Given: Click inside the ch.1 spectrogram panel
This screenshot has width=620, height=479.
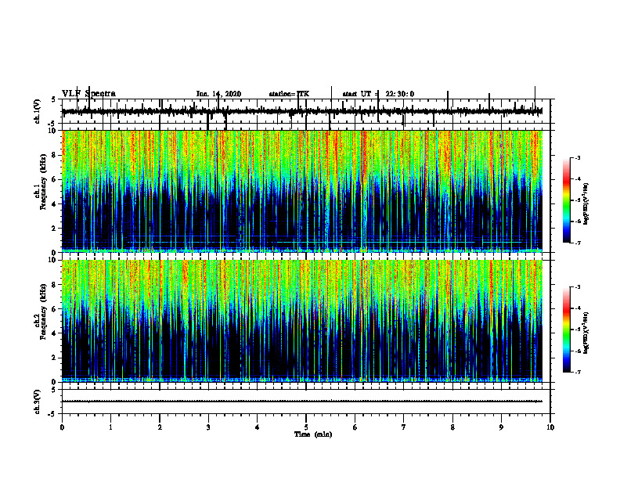Looking at the screenshot, I should 302,191.
